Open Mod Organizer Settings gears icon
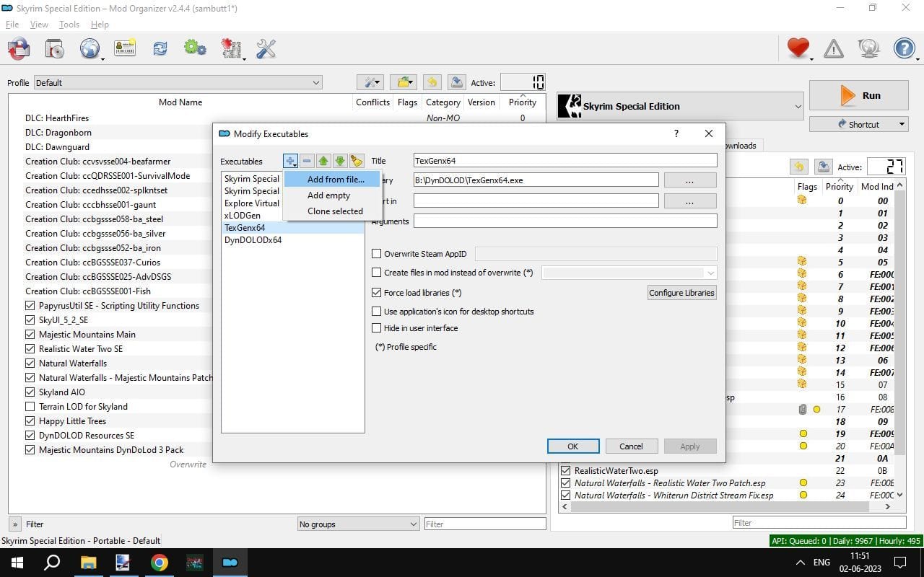The width and height of the screenshot is (924, 577). [x=194, y=48]
